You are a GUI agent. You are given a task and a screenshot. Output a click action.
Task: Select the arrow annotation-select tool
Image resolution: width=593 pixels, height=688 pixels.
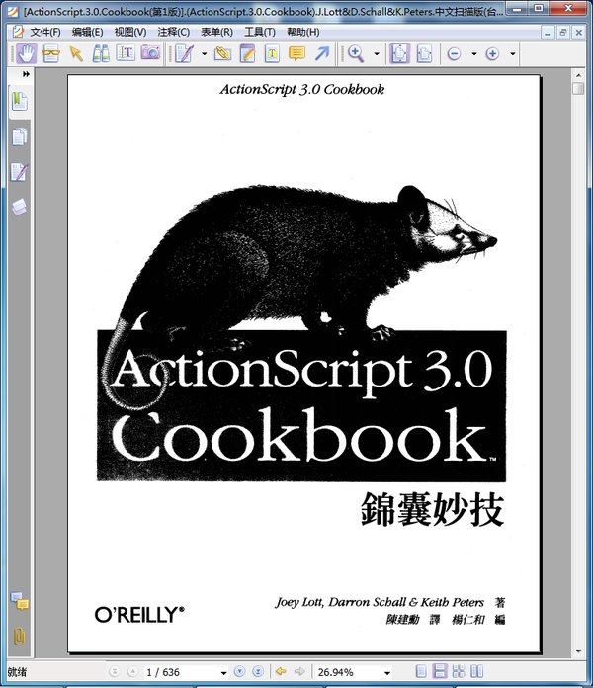tap(76, 54)
